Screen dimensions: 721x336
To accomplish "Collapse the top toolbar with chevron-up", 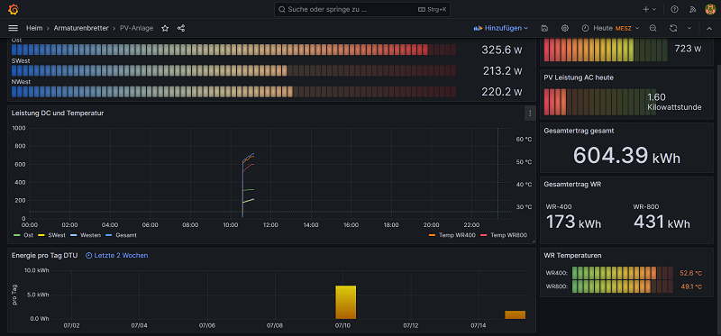I will 709,28.
